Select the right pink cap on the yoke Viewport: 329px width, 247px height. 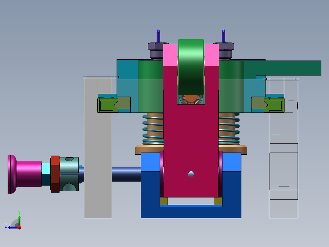click(212, 55)
